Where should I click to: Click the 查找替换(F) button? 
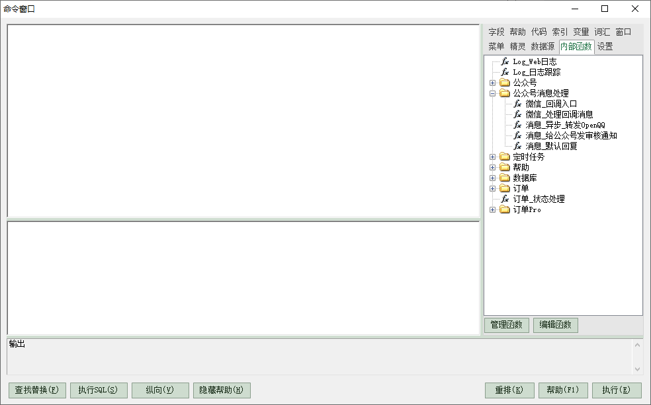pos(37,390)
